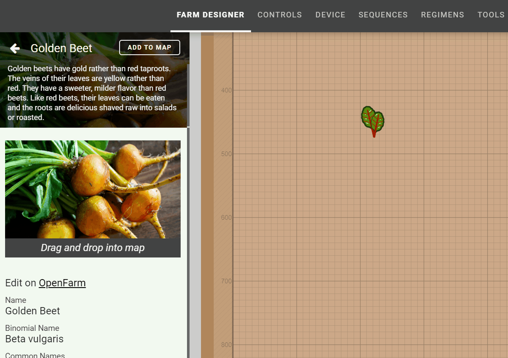Switch to the Farm Designer tab
508x358 pixels.
tap(210, 15)
